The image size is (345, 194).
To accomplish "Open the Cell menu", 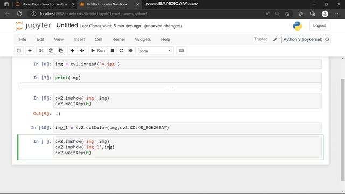I will click(x=98, y=39).
